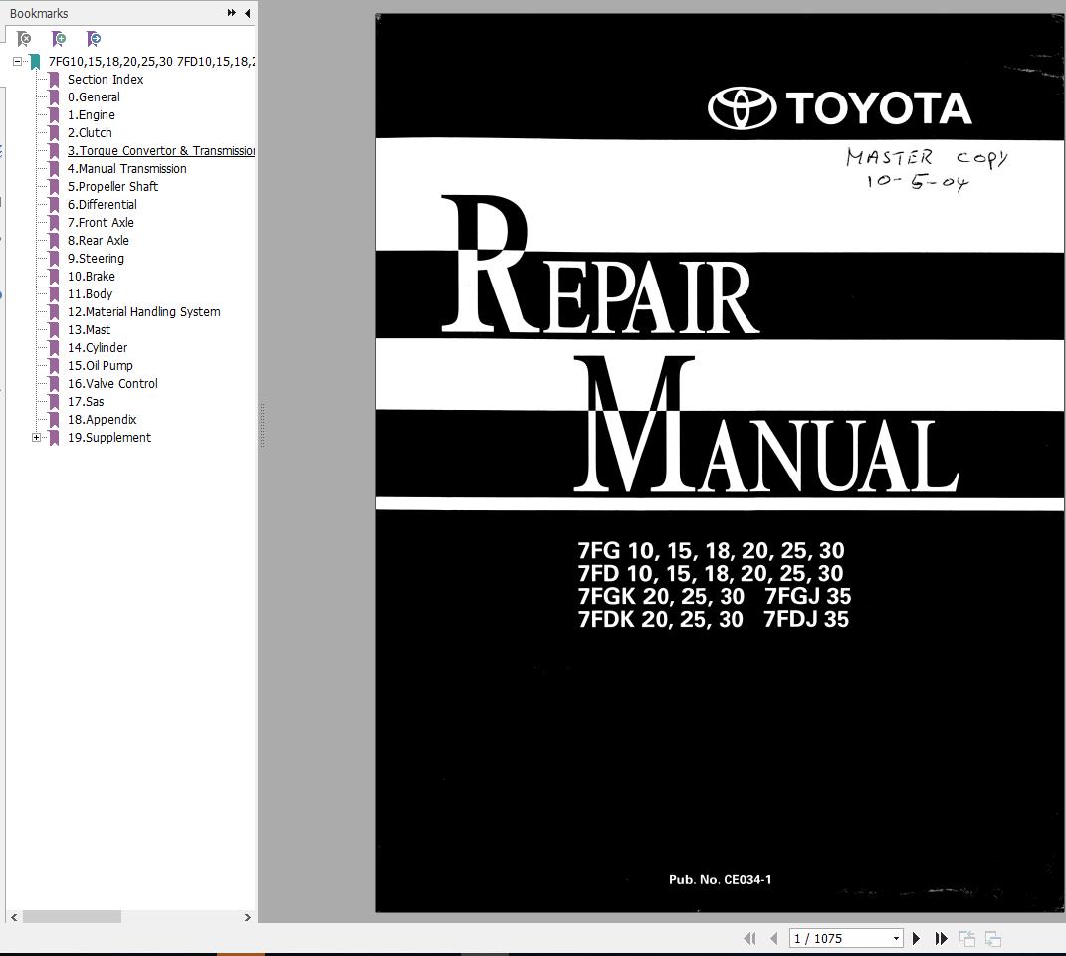
Task: Jump to the 2.Clutch bookmark
Action: click(90, 132)
